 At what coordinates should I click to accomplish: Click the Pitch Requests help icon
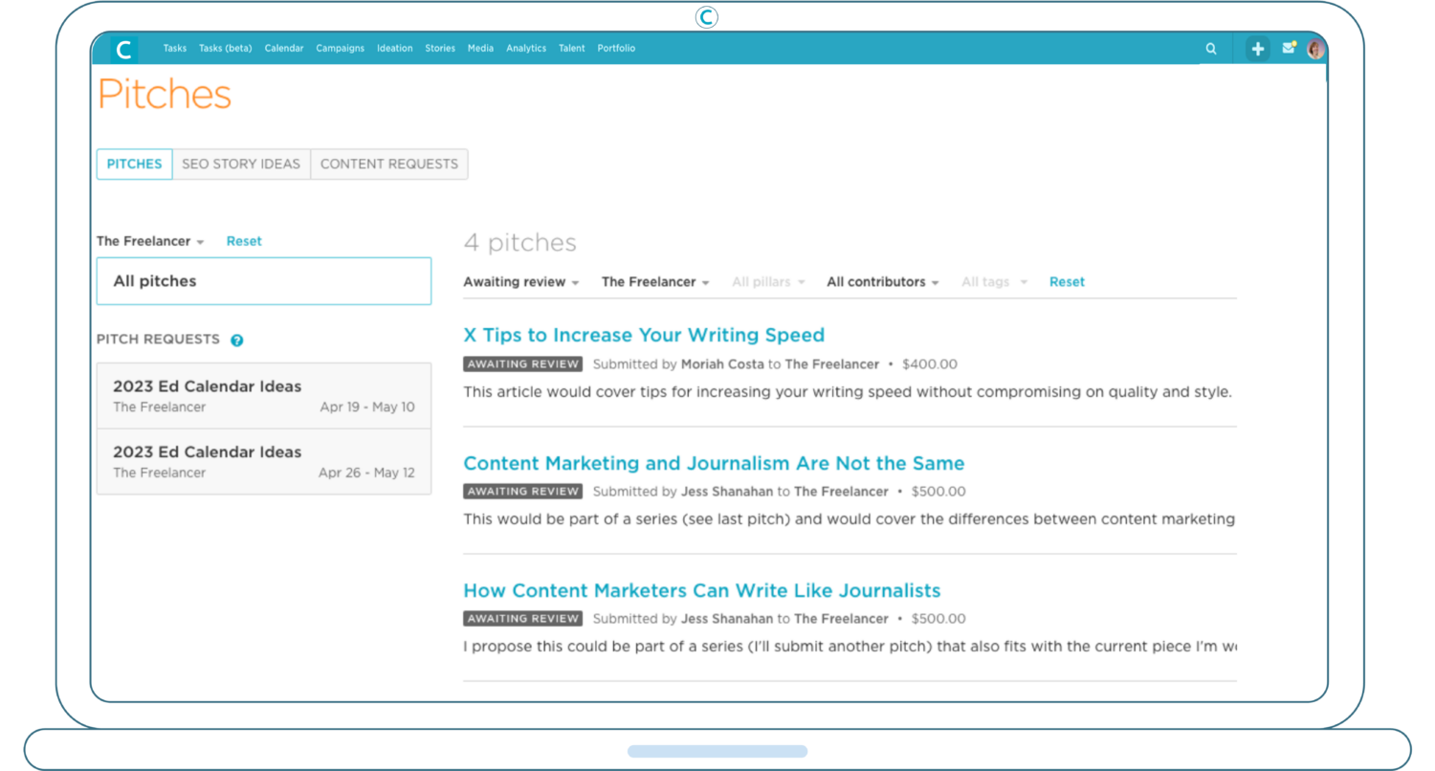237,340
